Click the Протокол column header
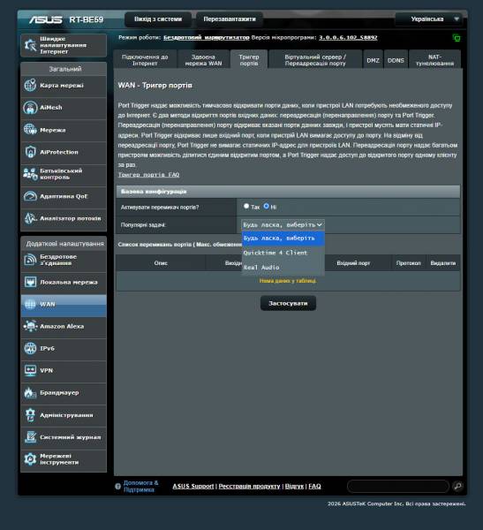 408,263
